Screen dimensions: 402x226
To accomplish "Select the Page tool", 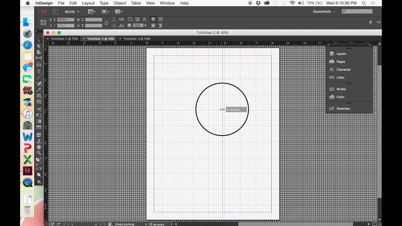I will (x=39, y=52).
